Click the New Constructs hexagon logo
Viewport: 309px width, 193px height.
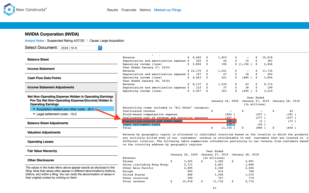pyautogui.click(x=9, y=10)
